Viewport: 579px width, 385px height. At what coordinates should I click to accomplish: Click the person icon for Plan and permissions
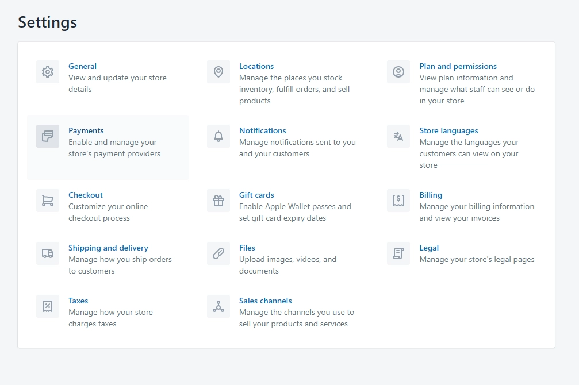397,71
